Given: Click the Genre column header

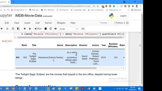Looking at the screenshot, I should coord(60,45).
